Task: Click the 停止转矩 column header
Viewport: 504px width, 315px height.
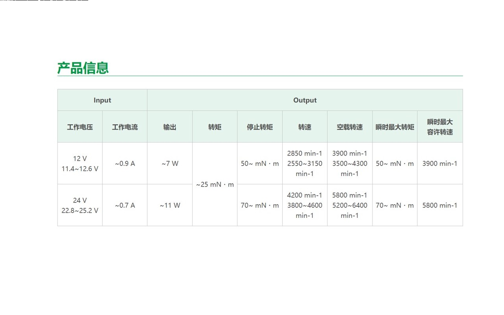Action: 260,127
